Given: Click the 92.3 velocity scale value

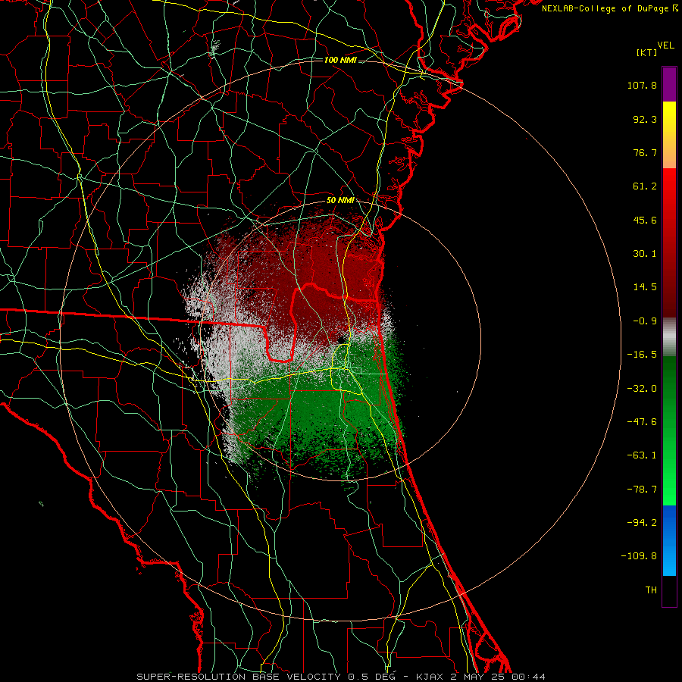Looking at the screenshot, I should (x=645, y=119).
